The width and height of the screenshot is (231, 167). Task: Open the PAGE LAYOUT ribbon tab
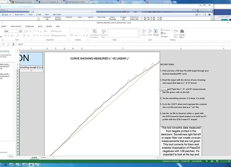16,26
